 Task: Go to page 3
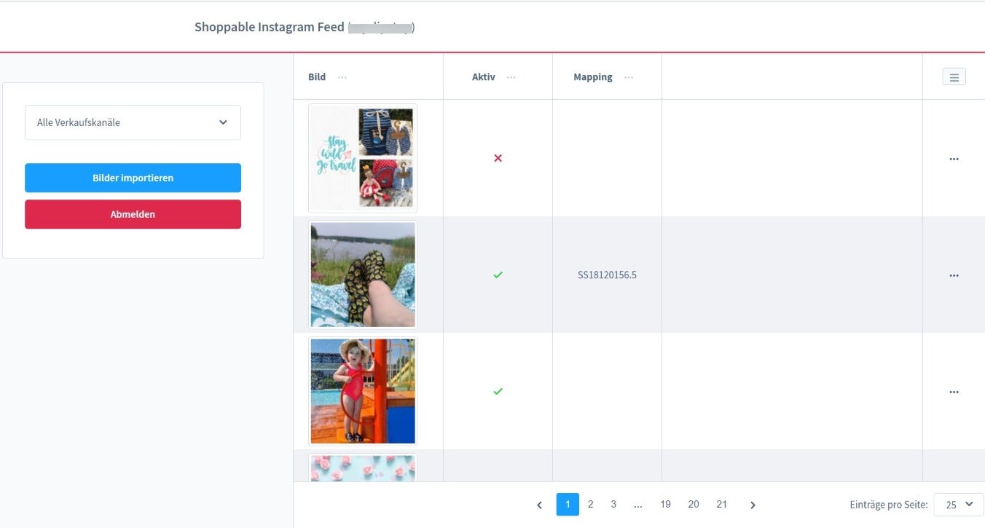(613, 504)
